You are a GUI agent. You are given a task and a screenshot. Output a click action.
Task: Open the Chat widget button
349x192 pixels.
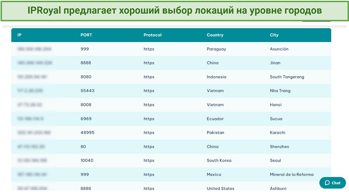pyautogui.click(x=333, y=182)
